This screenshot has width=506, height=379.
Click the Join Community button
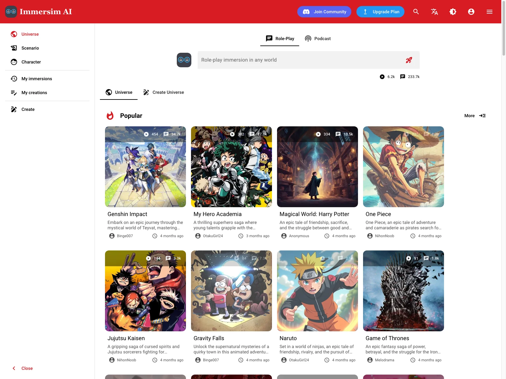324,12
